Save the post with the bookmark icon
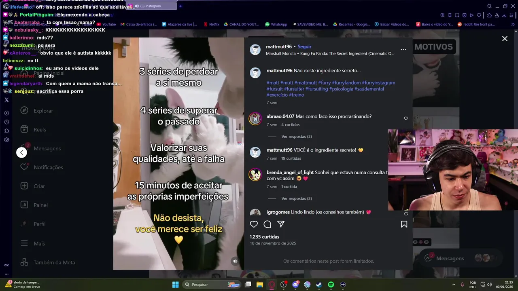The image size is (518, 291). coord(404,224)
